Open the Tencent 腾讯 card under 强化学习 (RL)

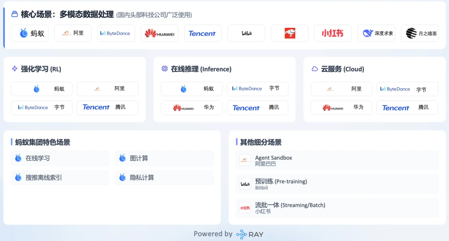click(x=108, y=107)
